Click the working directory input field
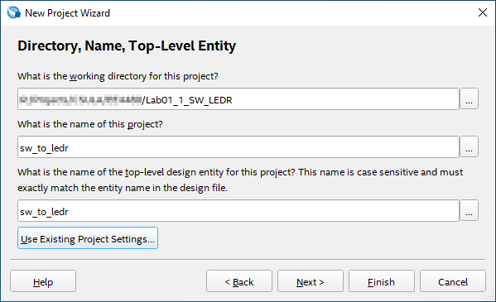496x302 pixels. [x=238, y=99]
